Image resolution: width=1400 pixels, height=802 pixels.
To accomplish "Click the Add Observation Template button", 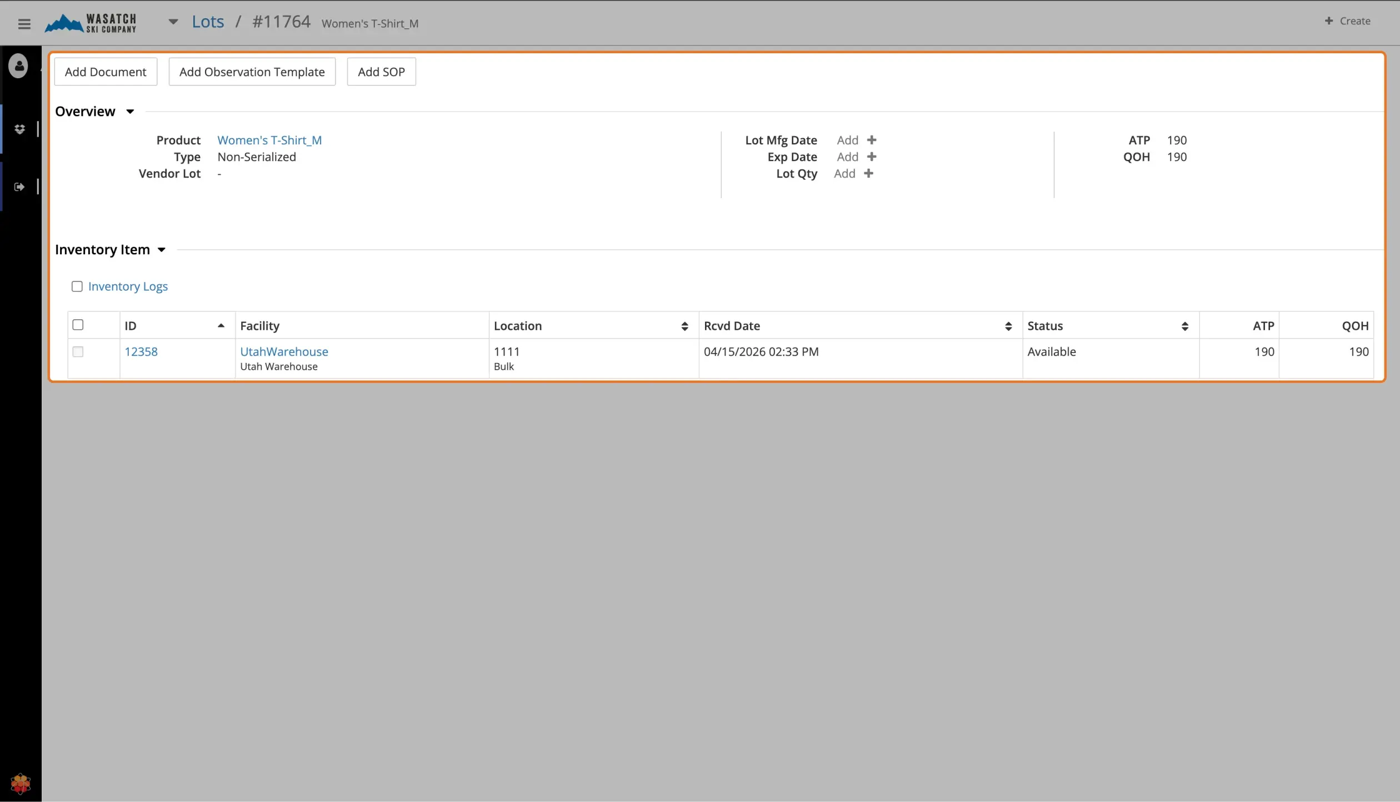I will (252, 72).
